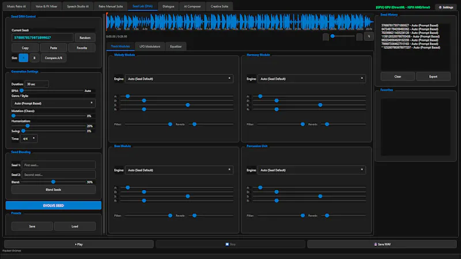Viewport: 461px width, 259px height.
Task: Click the Humanization slider handle
Action: [28, 125]
